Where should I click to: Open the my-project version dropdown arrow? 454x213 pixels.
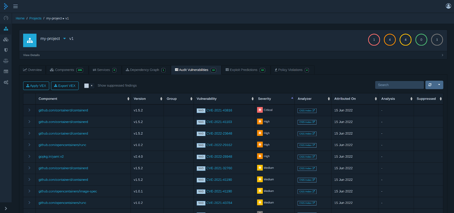coord(64,39)
